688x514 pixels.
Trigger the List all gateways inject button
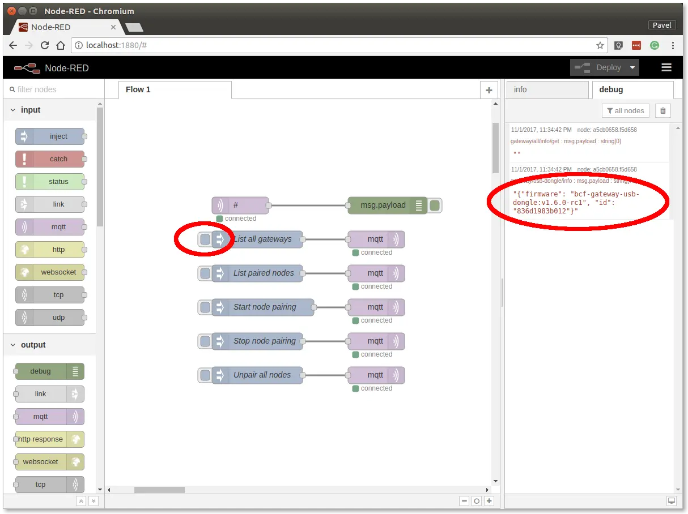tap(205, 239)
